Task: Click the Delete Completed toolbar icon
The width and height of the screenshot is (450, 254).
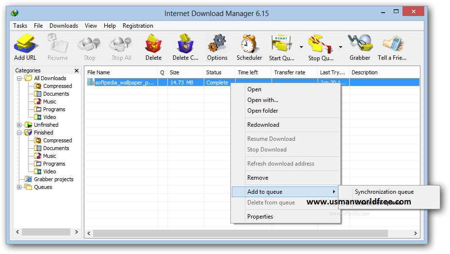Action: (185, 44)
